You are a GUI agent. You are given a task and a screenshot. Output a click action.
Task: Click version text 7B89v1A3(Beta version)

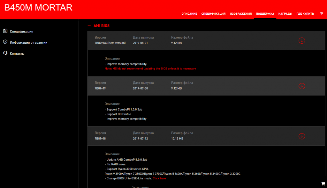[110, 43]
